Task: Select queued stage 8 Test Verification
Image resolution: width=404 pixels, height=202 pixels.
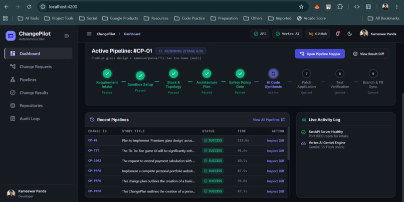Action: (x=339, y=74)
